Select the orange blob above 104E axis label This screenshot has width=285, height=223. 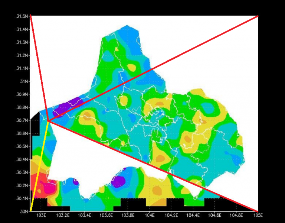[157, 190]
